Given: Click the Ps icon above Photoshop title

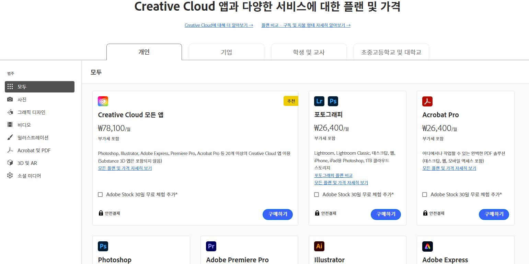Looking at the screenshot, I should click(x=103, y=246).
